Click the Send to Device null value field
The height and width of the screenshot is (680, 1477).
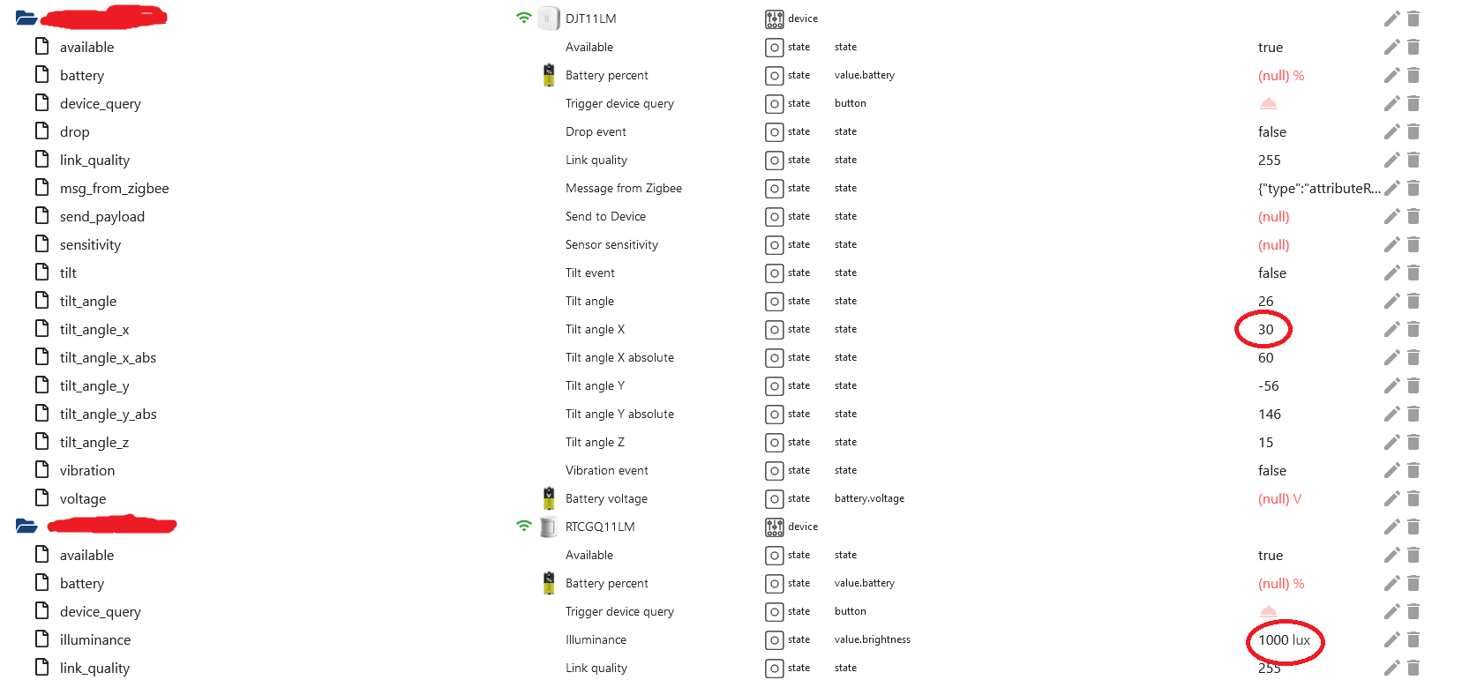(1273, 216)
